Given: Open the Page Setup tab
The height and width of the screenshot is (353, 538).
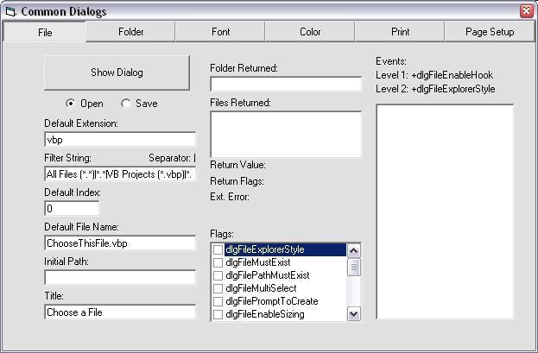Looking at the screenshot, I should (x=490, y=32).
